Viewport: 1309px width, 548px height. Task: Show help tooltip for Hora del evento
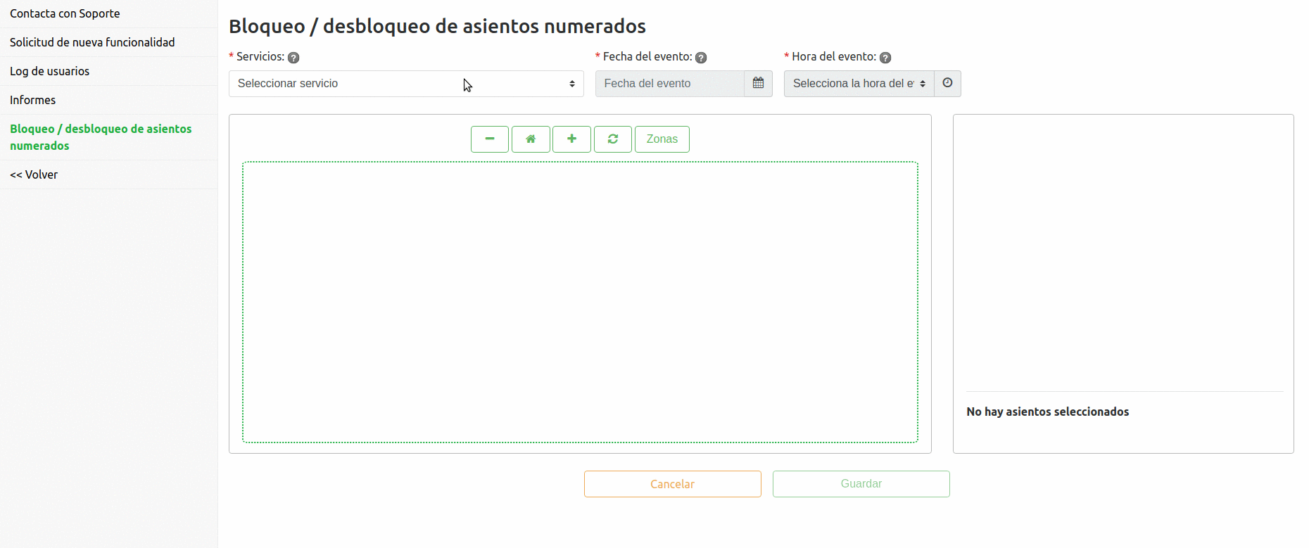(885, 58)
